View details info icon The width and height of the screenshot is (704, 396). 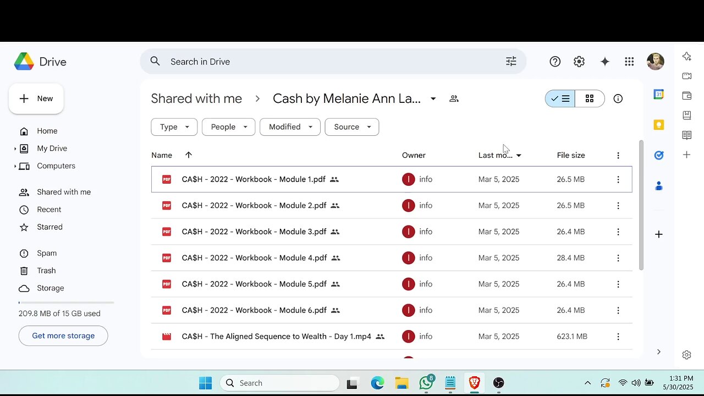pyautogui.click(x=618, y=98)
